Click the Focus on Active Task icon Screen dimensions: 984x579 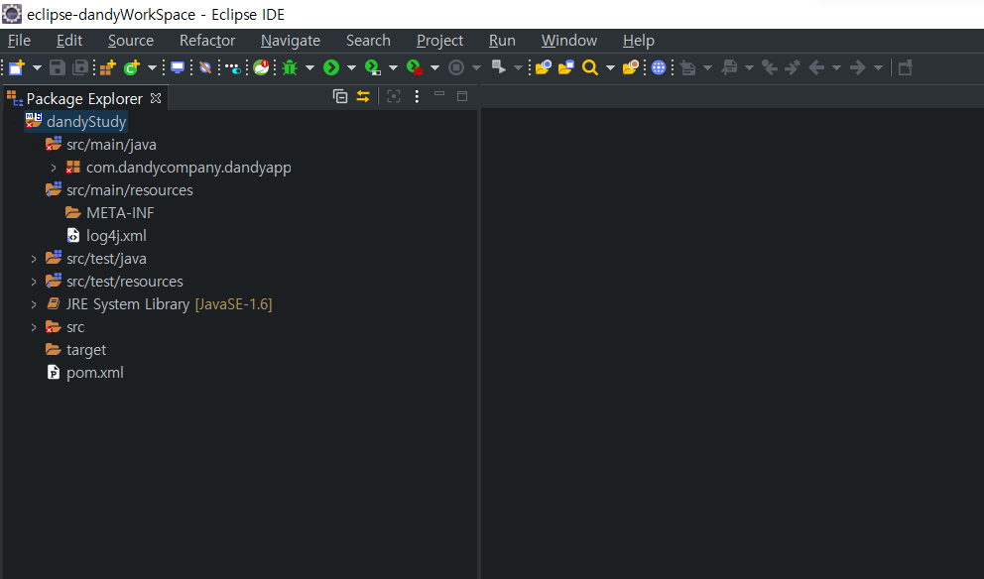pyautogui.click(x=394, y=96)
